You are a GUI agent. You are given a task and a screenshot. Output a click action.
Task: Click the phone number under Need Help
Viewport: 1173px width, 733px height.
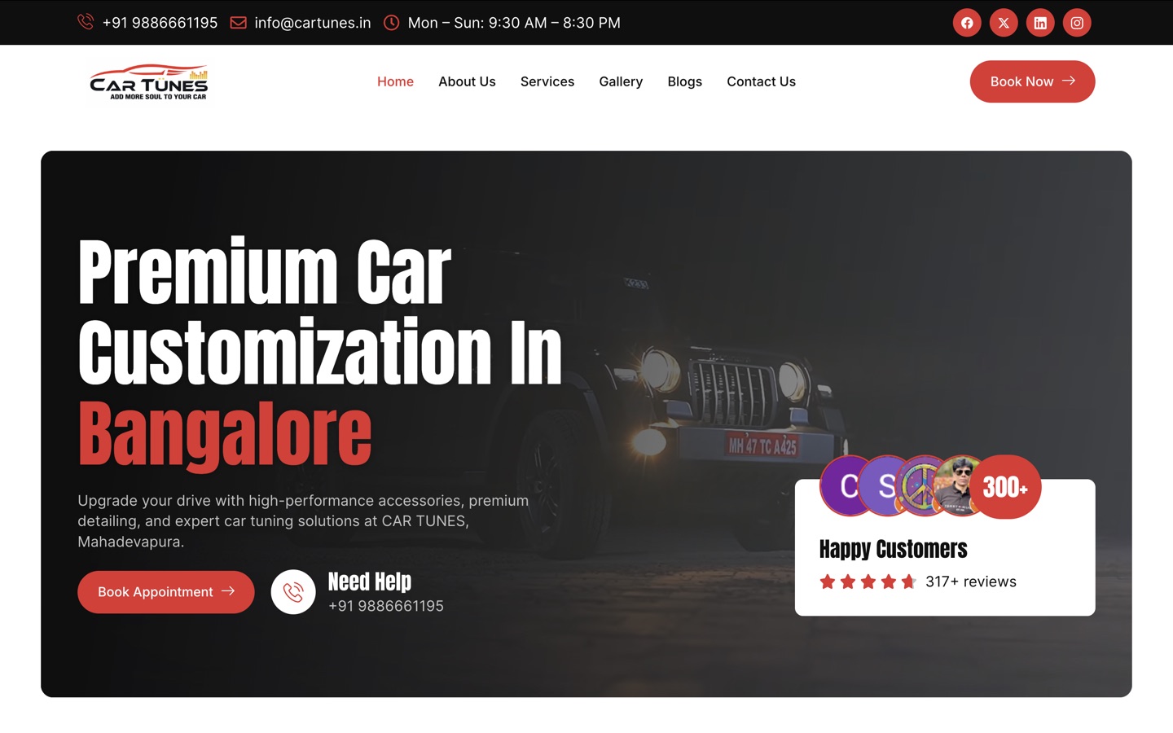pos(386,606)
